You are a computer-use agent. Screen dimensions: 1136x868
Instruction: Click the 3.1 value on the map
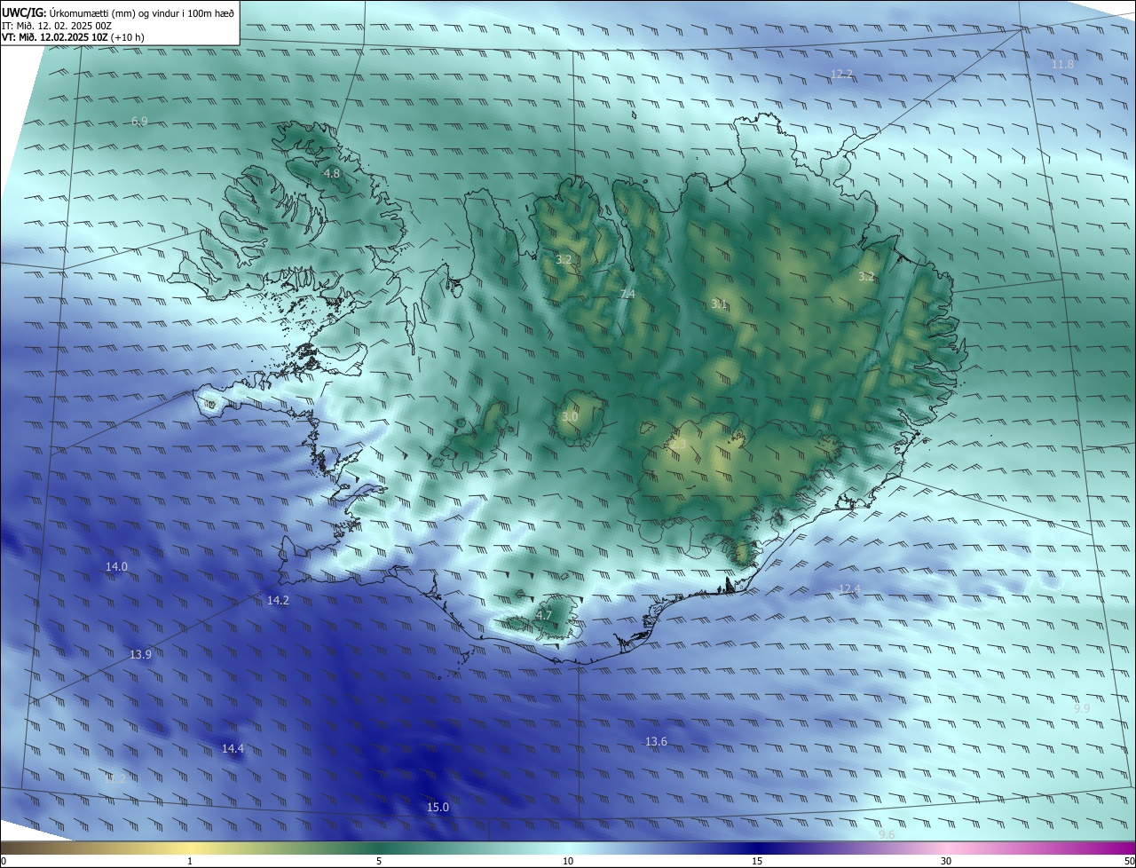pyautogui.click(x=719, y=304)
